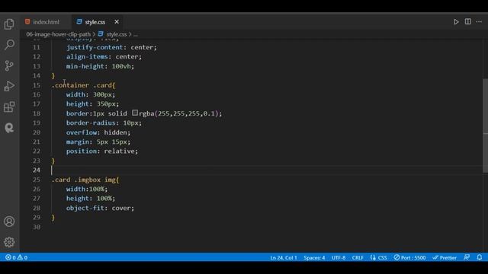488x274 pixels.
Task: Click the '.card .imgbox img{' selector text
Action: pos(85,180)
